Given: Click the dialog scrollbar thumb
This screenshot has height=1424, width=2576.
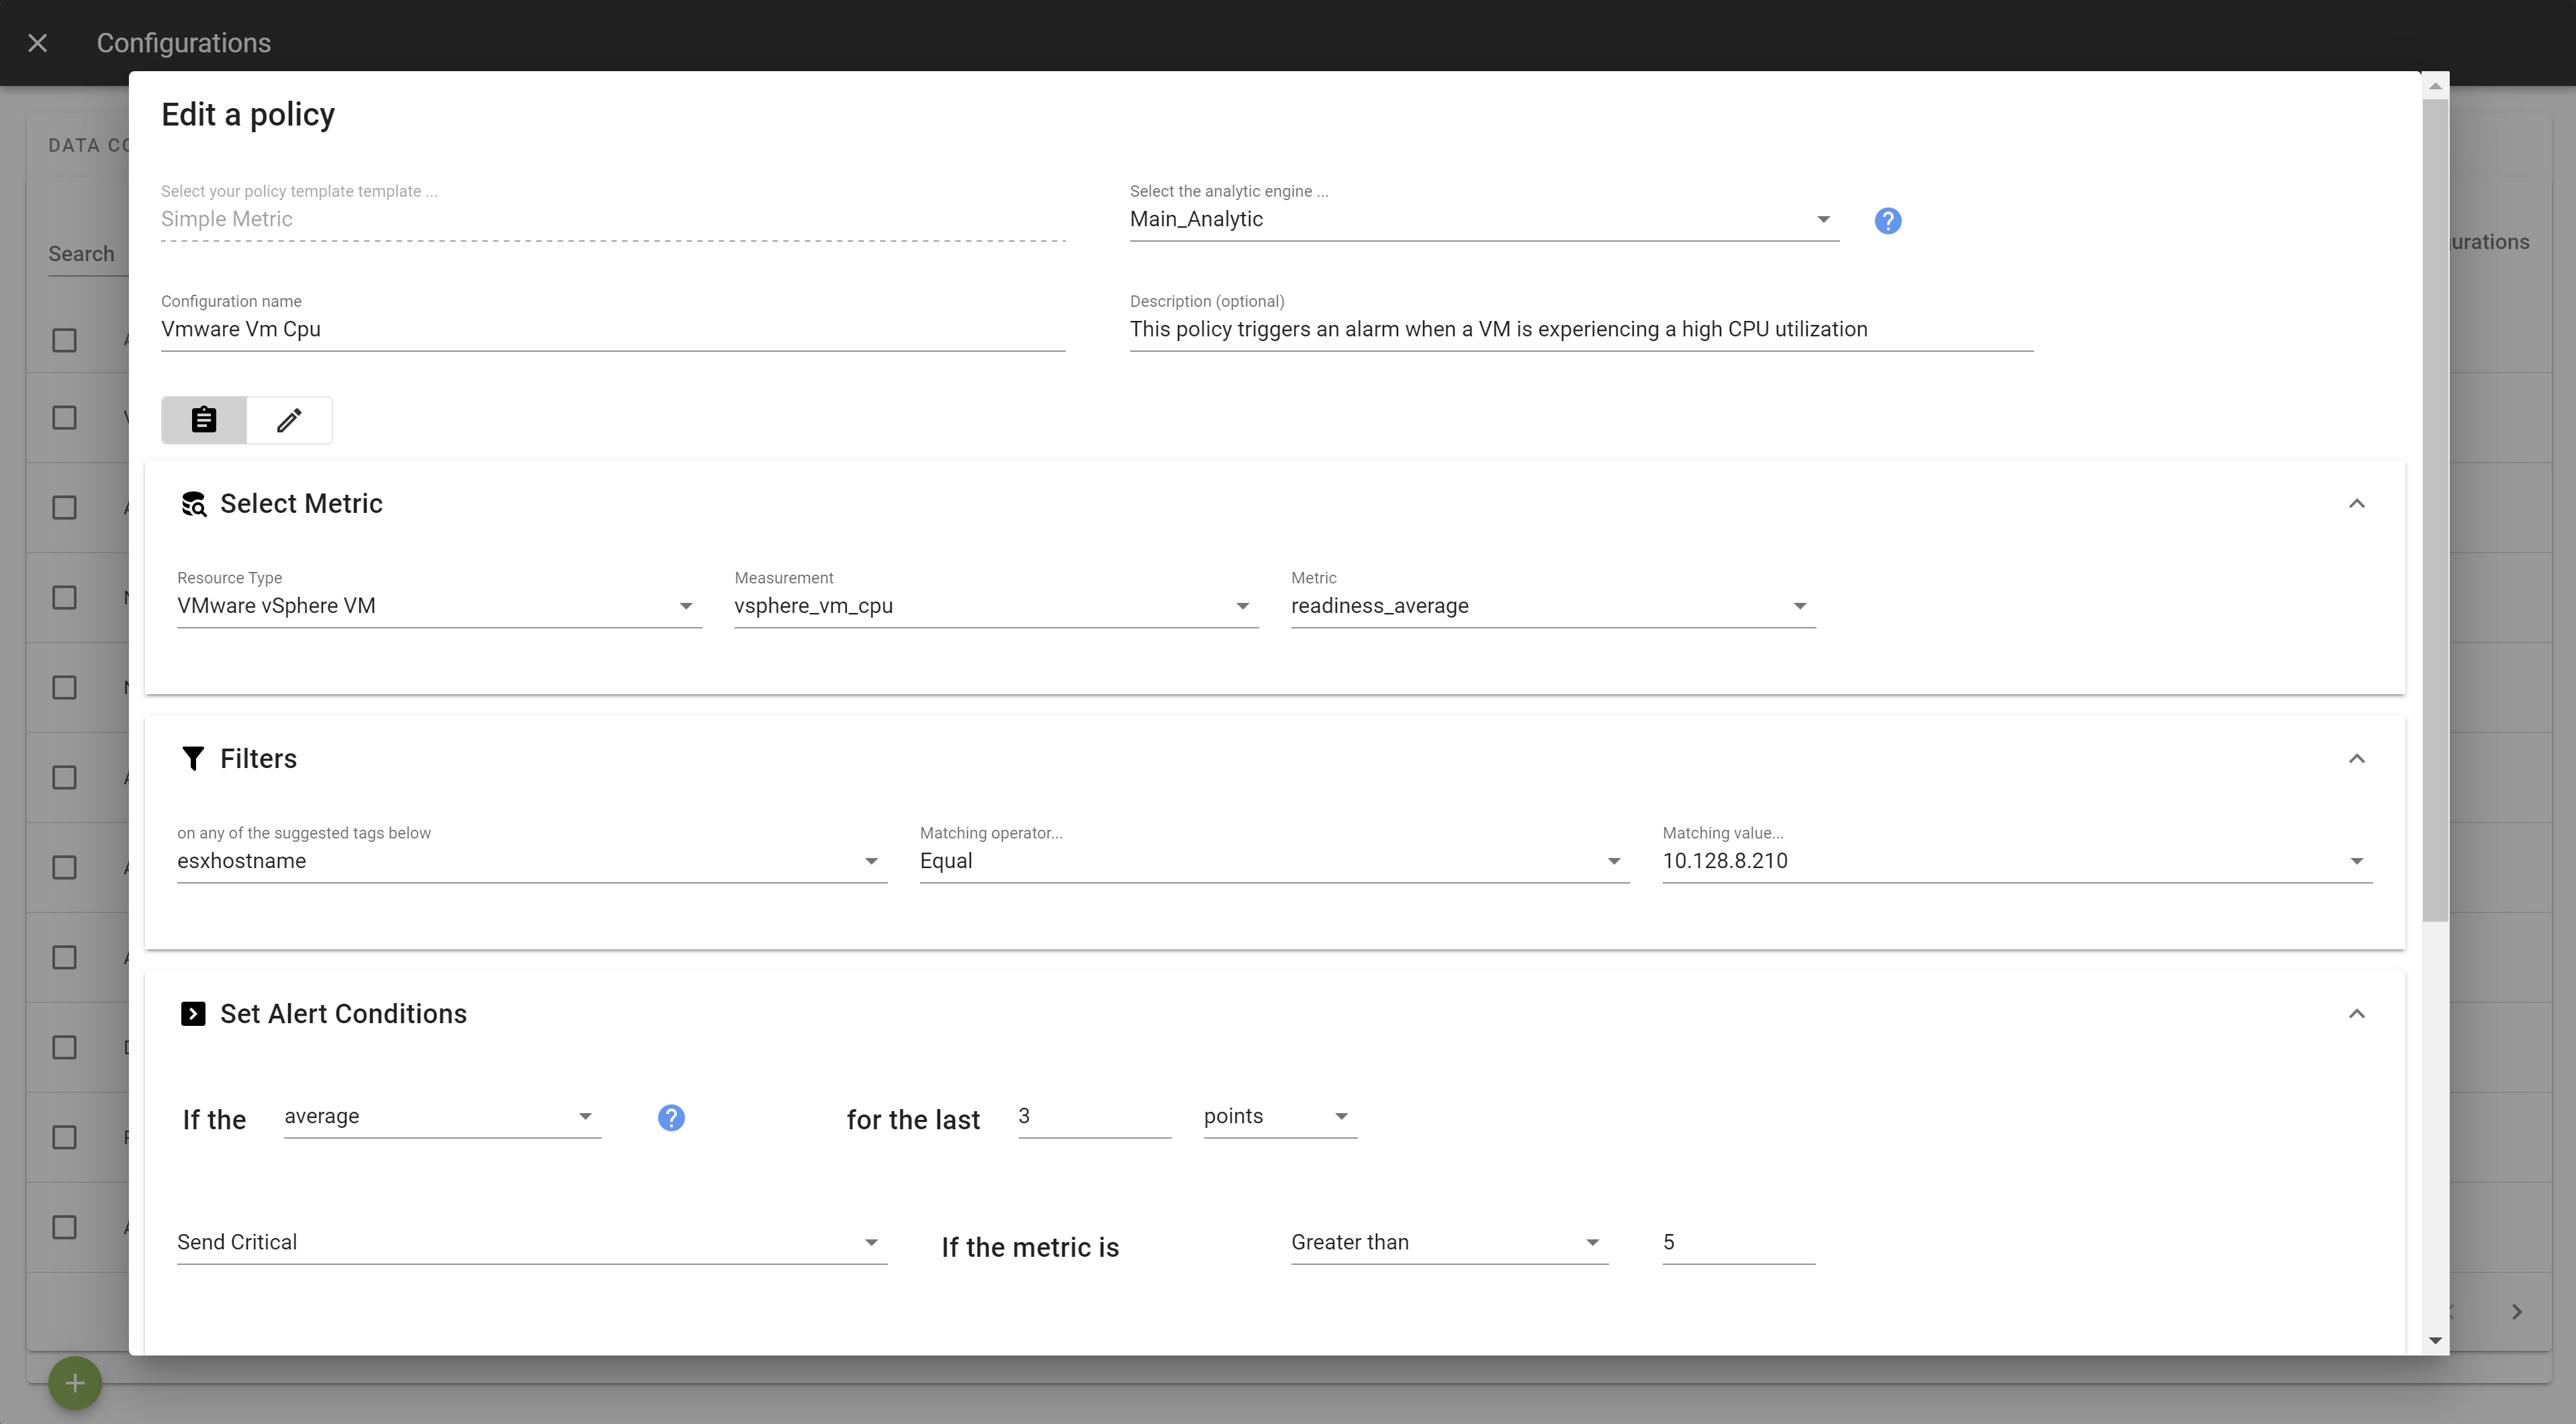Looking at the screenshot, I should 2435,510.
